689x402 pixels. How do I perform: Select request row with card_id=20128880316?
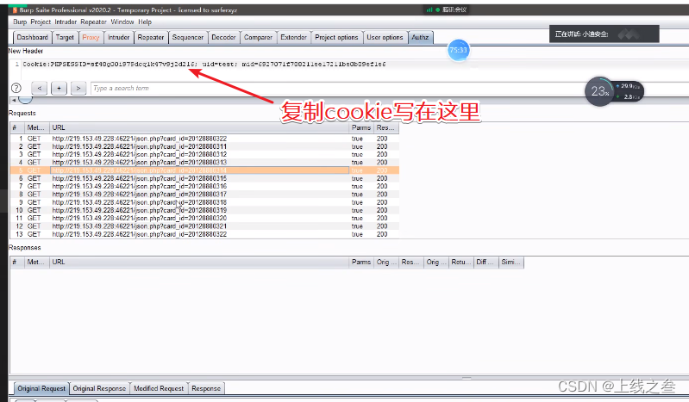[x=204, y=187]
